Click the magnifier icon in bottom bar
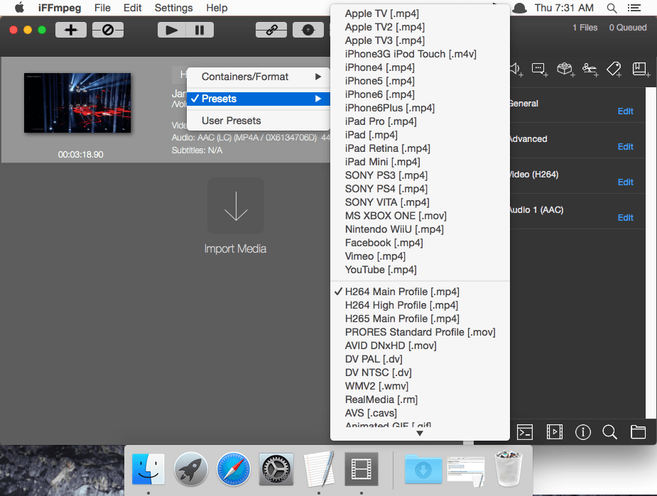This screenshot has width=657, height=496. click(609, 432)
